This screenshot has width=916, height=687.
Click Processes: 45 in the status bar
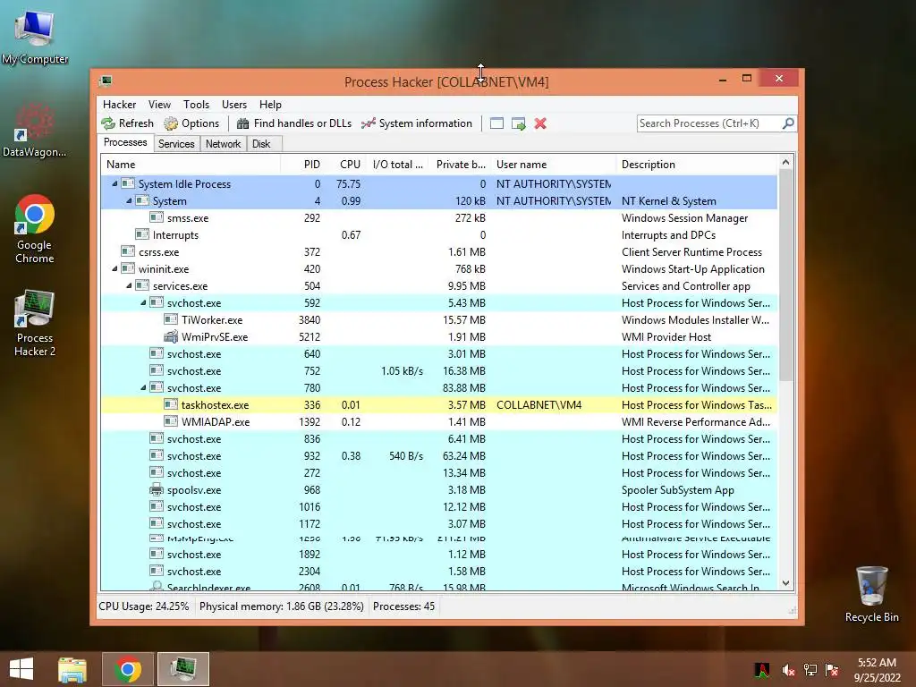(403, 606)
